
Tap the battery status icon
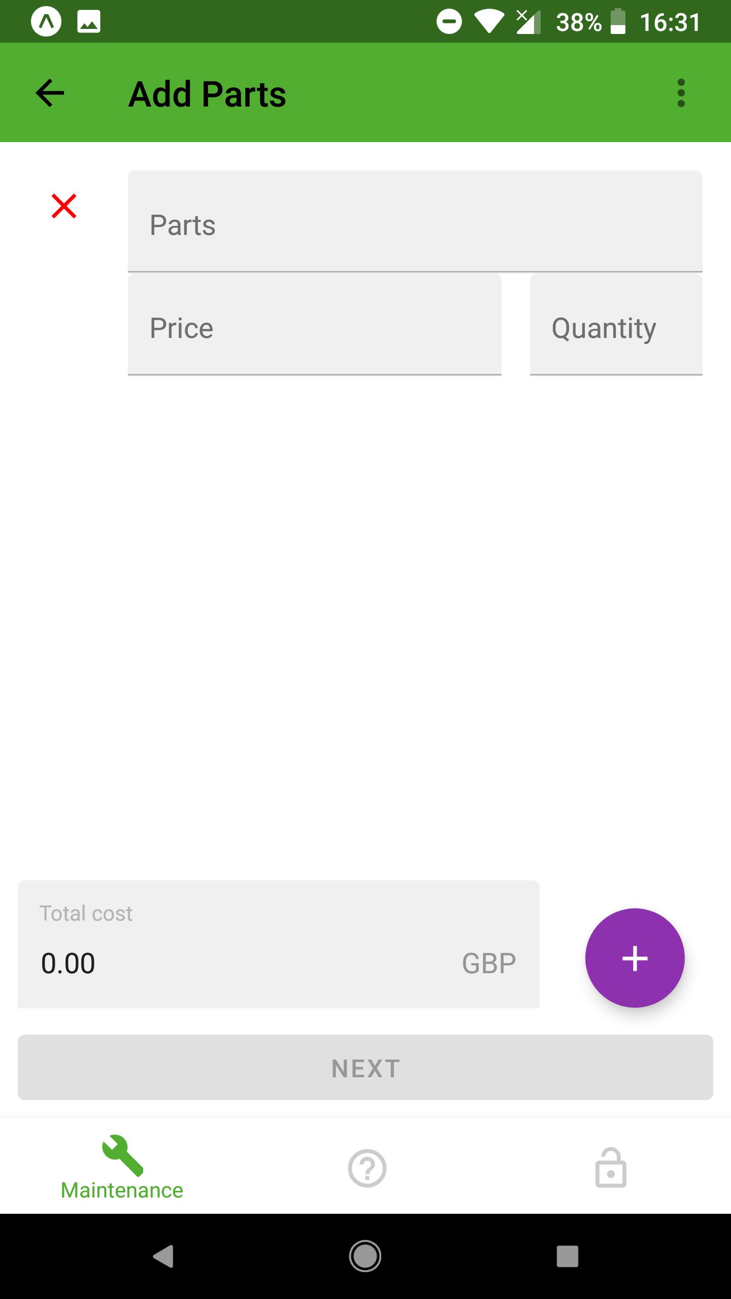(x=617, y=22)
